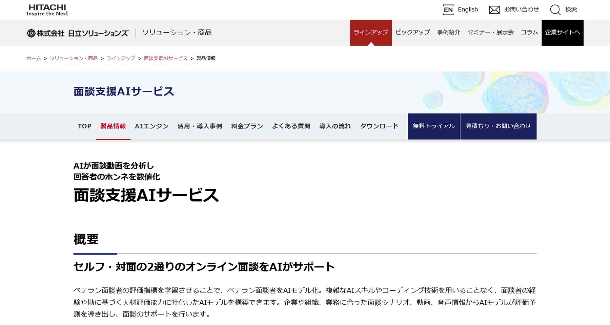The width and height of the screenshot is (610, 325).
Task: Open the 料金プラン tab
Action: pos(247,126)
